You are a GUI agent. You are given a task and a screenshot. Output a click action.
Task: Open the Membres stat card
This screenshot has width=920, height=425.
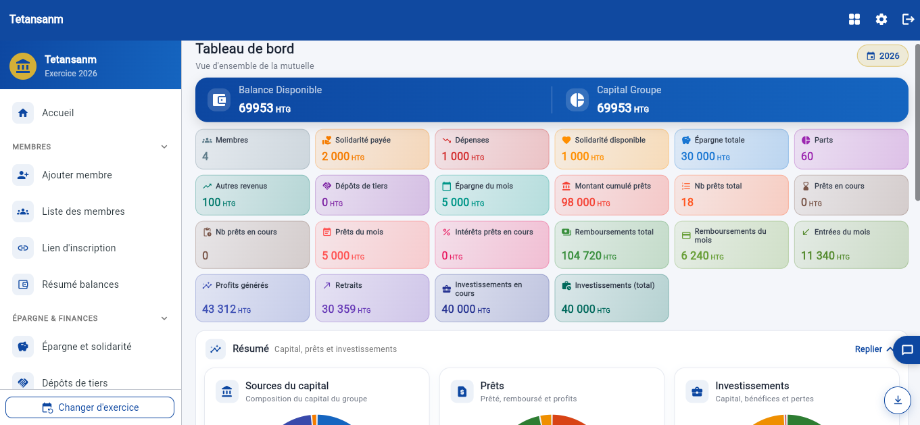point(252,149)
